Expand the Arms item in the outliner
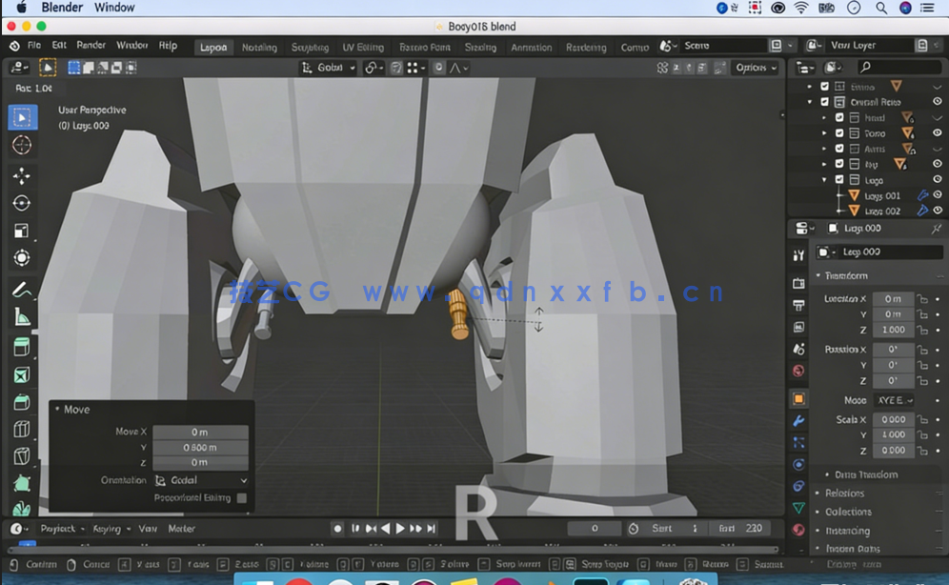This screenshot has width=949, height=585. point(823,149)
